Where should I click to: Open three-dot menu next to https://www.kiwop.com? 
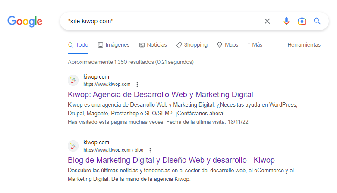tap(137, 85)
